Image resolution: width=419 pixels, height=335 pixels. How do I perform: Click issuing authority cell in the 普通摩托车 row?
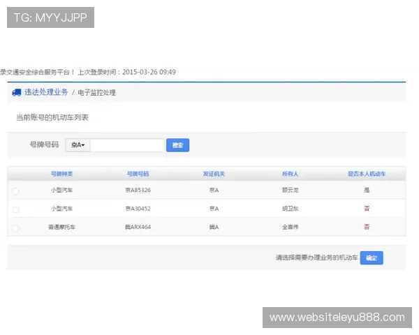(x=214, y=227)
